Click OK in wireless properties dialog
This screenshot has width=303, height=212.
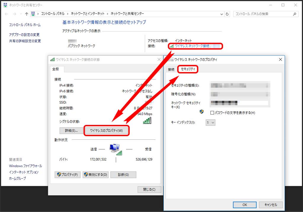click(245, 205)
